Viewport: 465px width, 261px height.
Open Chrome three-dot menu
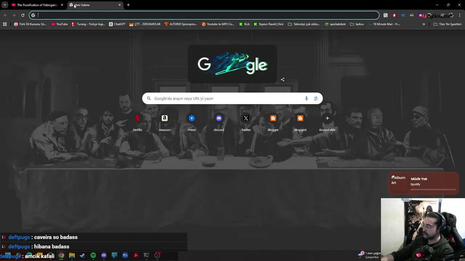(x=460, y=15)
